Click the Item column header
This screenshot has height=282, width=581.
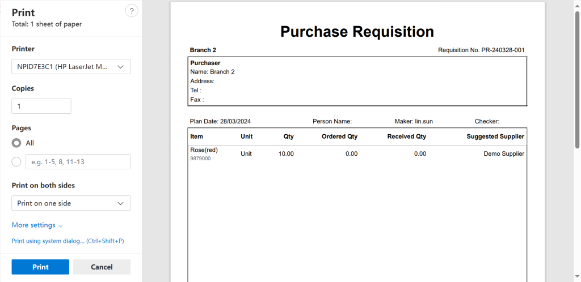197,136
